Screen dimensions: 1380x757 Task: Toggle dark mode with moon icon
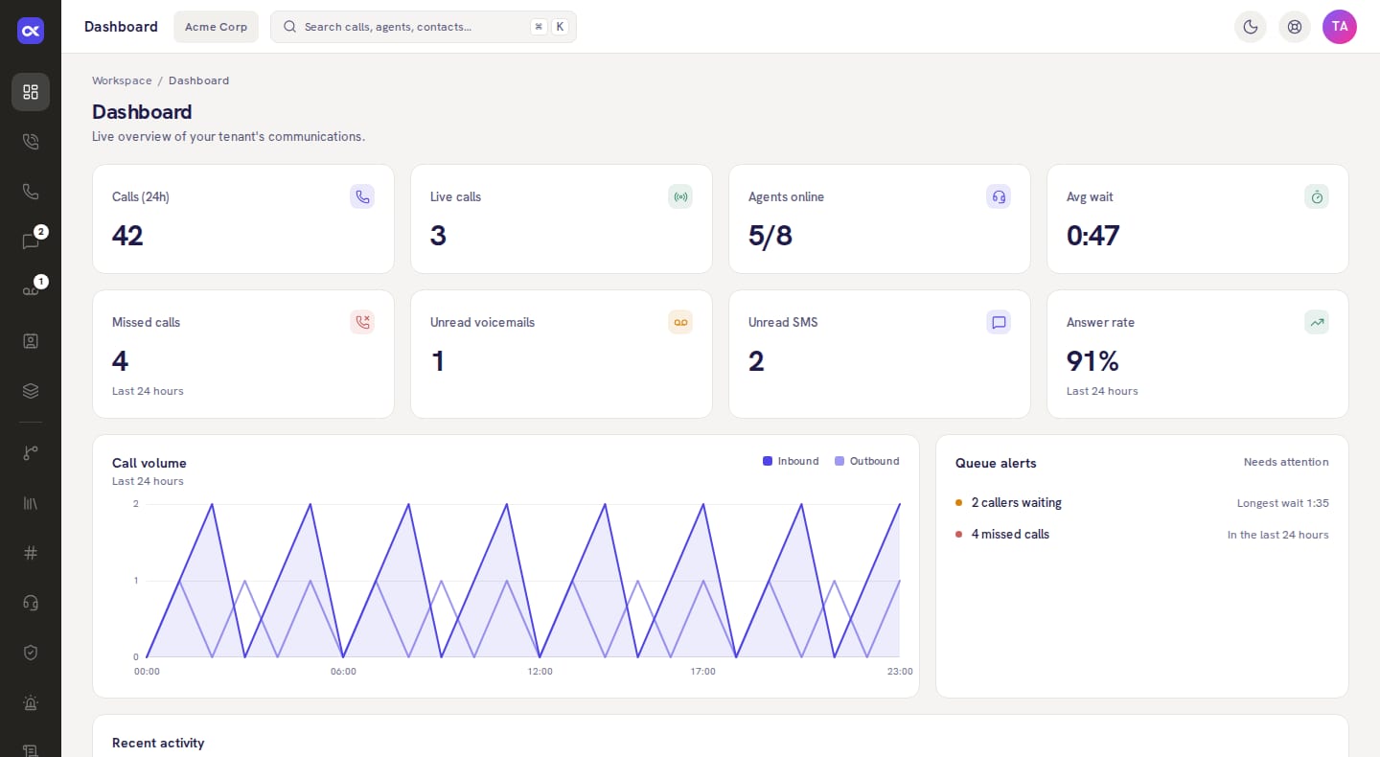[1251, 27]
